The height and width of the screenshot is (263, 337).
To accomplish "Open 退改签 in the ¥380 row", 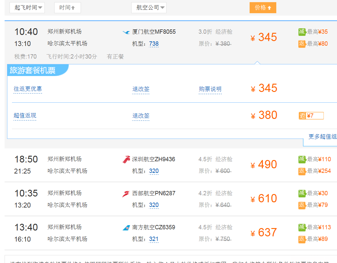I will 141,116.
